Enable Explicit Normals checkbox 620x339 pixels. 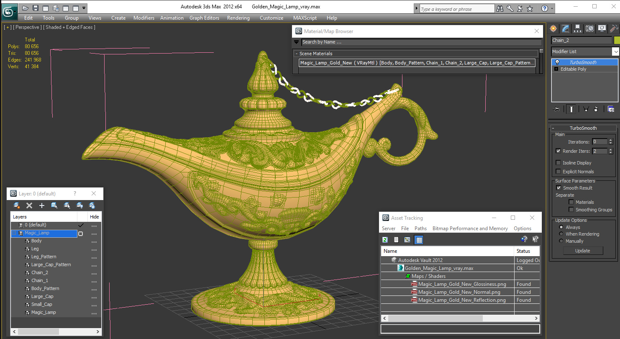pyautogui.click(x=558, y=172)
